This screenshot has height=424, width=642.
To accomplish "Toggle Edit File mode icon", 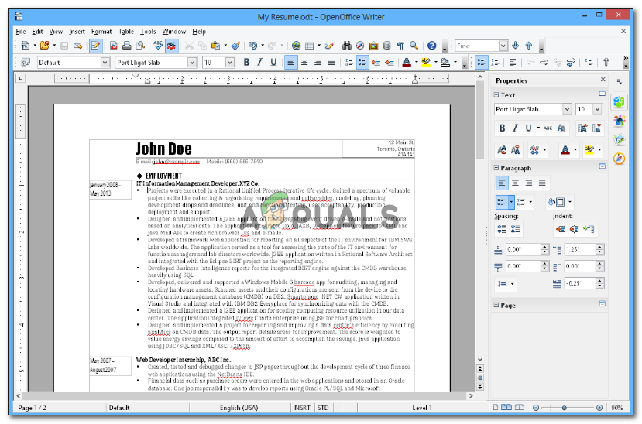I will click(x=95, y=46).
